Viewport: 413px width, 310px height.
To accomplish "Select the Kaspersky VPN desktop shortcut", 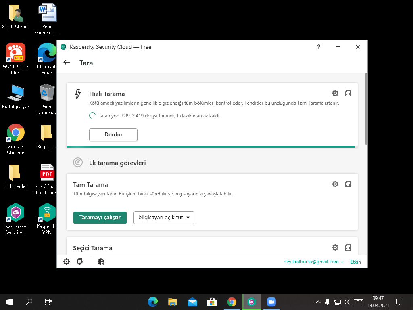I will pos(47,219).
